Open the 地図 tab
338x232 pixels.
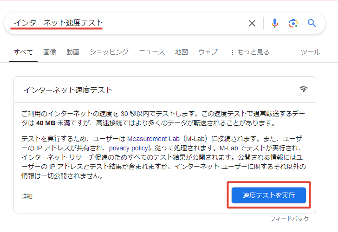coord(182,52)
